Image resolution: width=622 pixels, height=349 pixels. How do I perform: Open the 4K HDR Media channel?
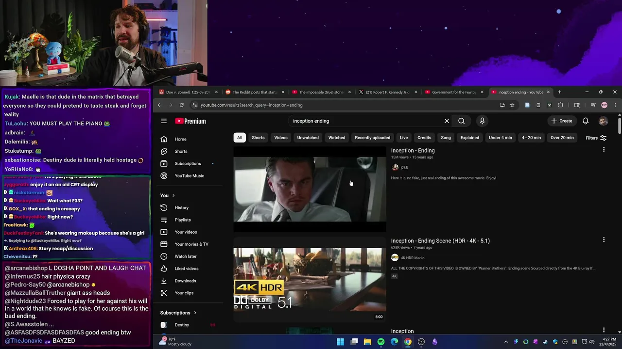[413, 258]
